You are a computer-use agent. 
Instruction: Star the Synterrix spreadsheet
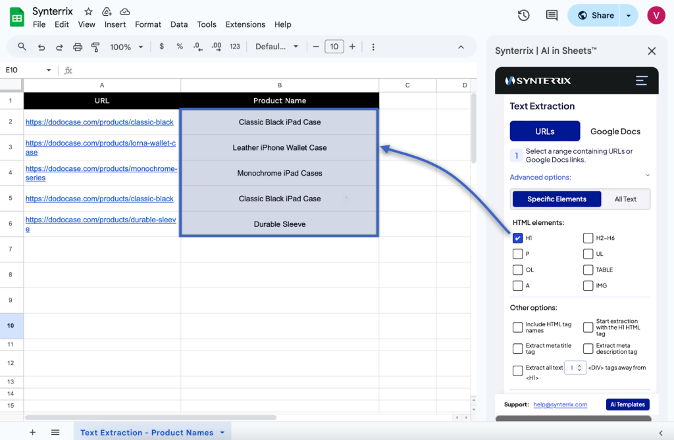pos(89,12)
